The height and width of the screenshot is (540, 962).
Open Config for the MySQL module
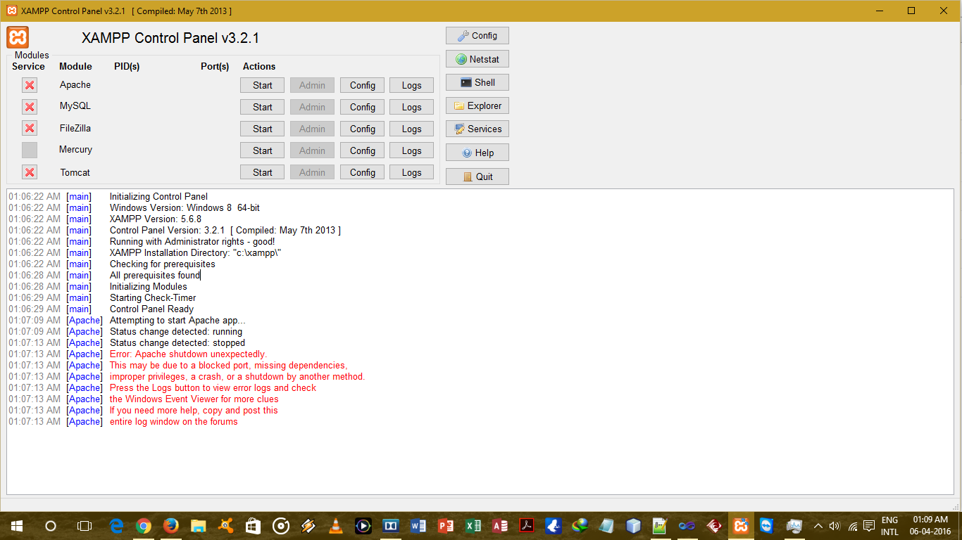pyautogui.click(x=363, y=107)
